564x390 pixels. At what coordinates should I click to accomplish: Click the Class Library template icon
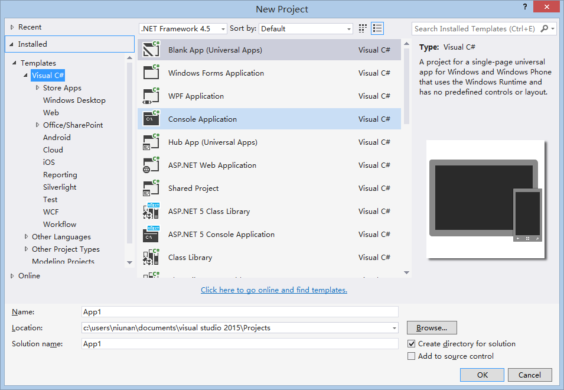(151, 257)
